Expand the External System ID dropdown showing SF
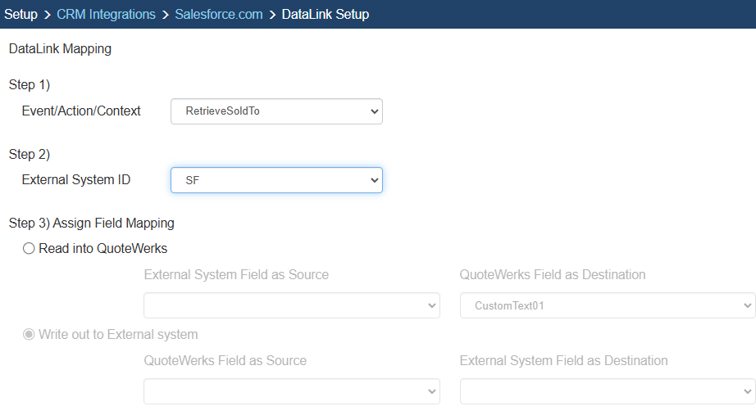The height and width of the screenshot is (420, 756). point(276,180)
